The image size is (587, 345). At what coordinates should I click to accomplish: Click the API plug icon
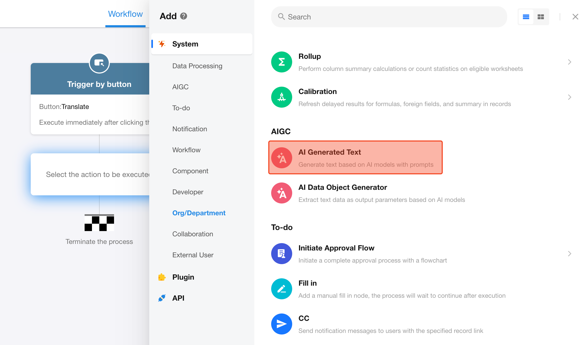coord(162,298)
